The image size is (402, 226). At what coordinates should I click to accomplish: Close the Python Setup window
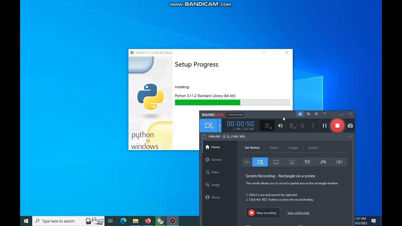pyautogui.click(x=287, y=52)
